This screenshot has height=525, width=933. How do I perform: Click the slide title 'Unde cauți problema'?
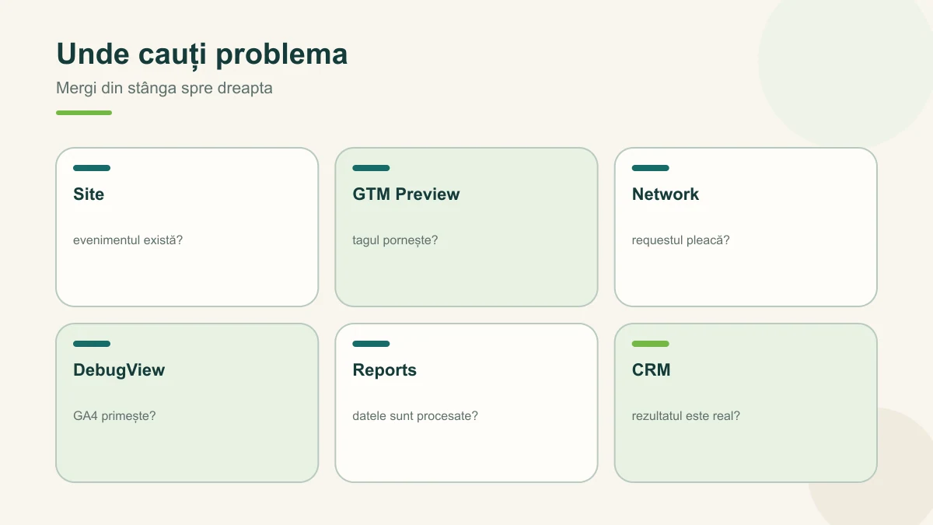[x=202, y=54]
